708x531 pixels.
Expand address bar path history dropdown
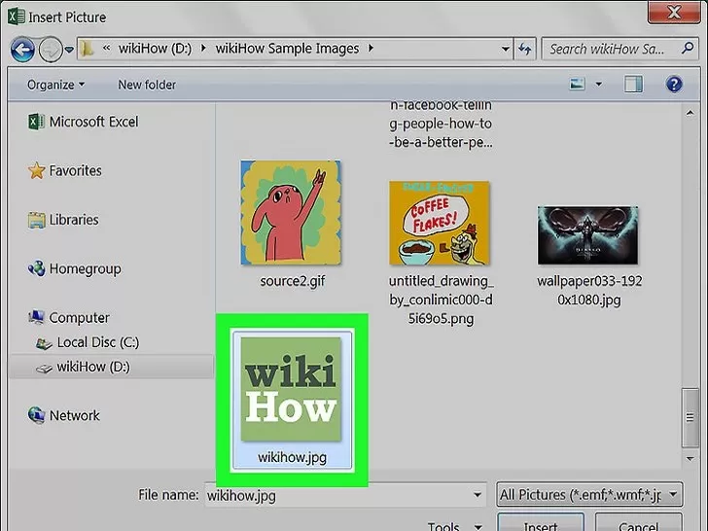coord(506,49)
